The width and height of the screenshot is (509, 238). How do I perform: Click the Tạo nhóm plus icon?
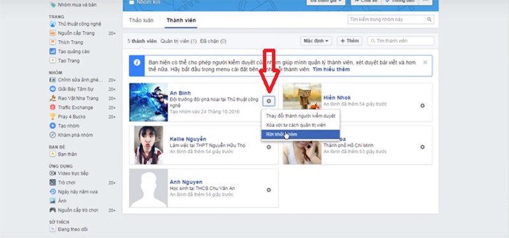(x=53, y=126)
